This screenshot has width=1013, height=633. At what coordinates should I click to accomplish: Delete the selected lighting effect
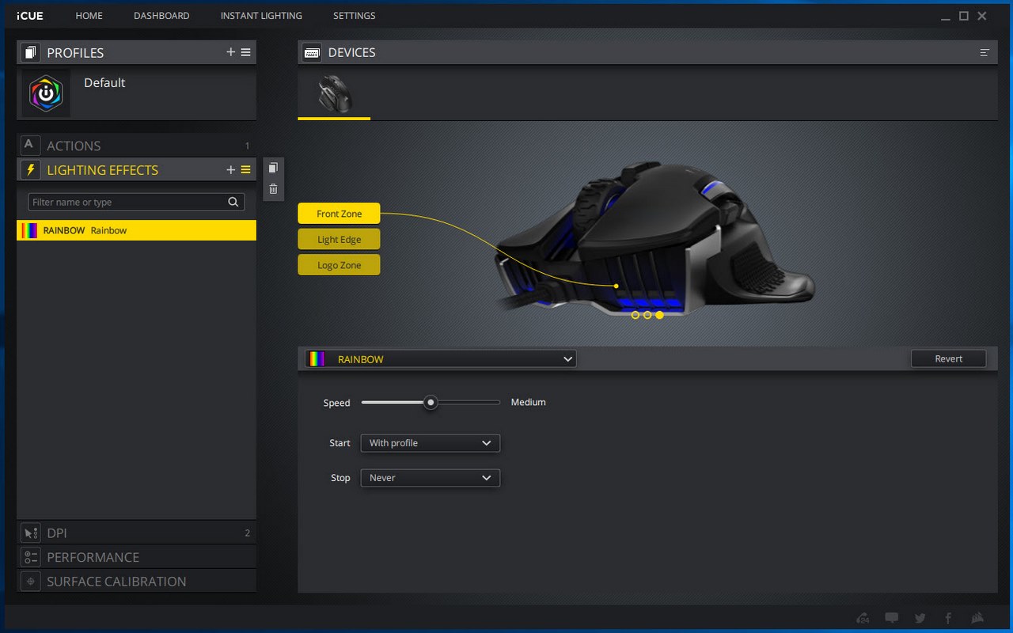[x=273, y=188]
